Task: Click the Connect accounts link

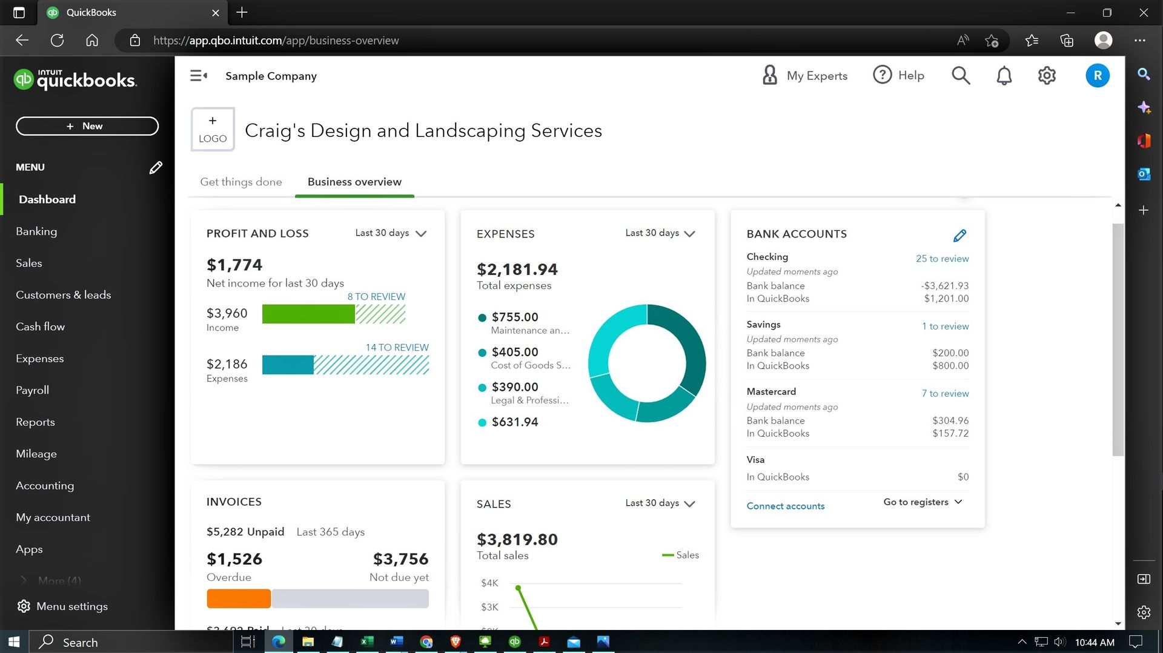Action: pyautogui.click(x=785, y=506)
